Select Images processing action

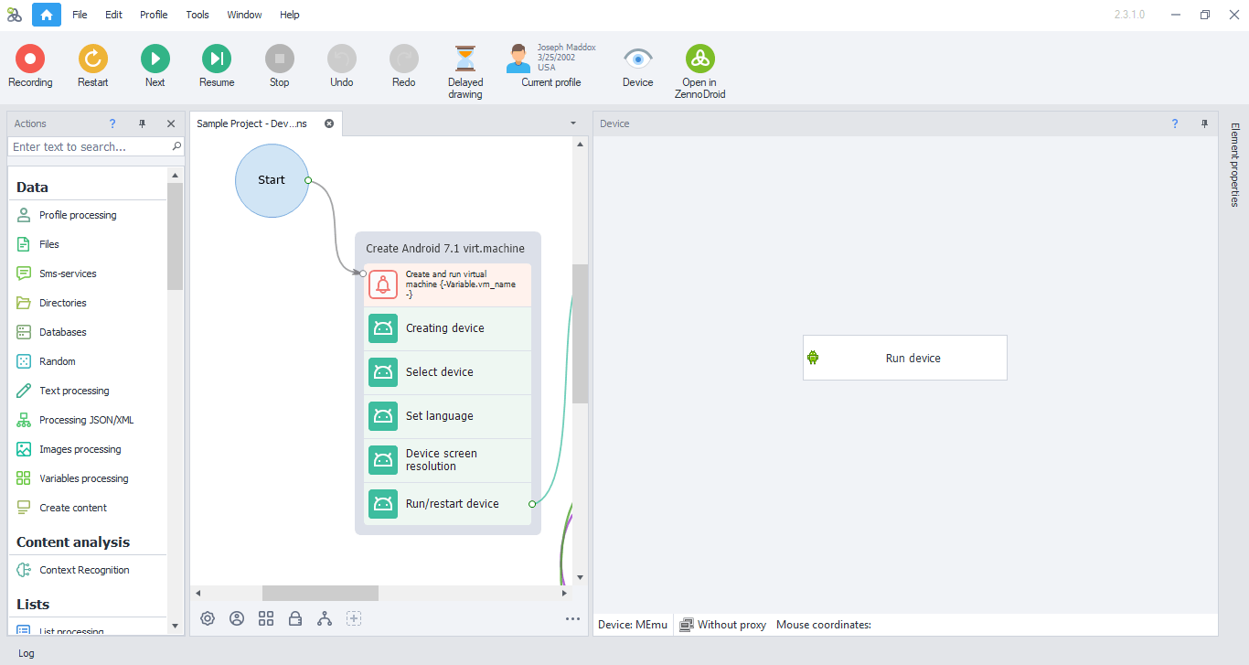point(80,449)
